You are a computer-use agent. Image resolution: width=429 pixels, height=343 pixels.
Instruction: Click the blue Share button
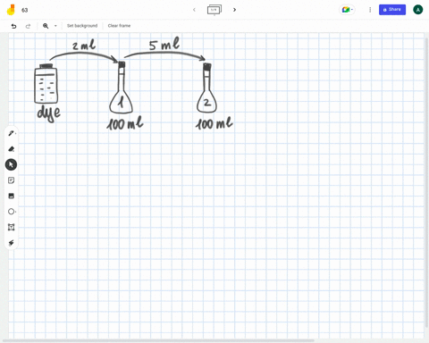tap(392, 10)
